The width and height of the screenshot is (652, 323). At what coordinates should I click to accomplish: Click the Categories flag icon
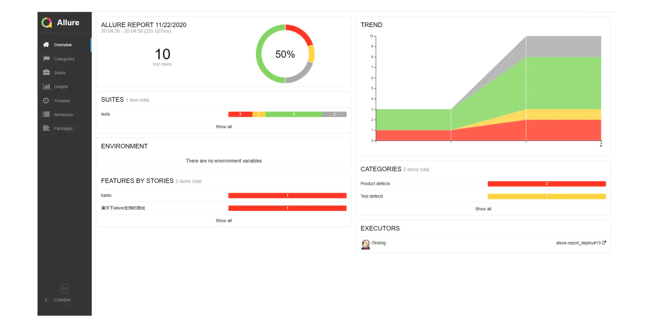pyautogui.click(x=46, y=59)
